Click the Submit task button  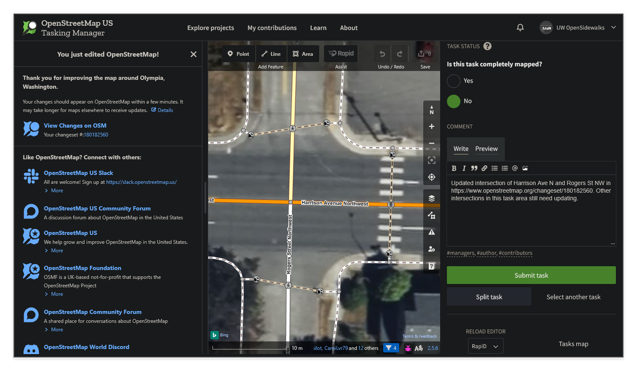click(531, 275)
